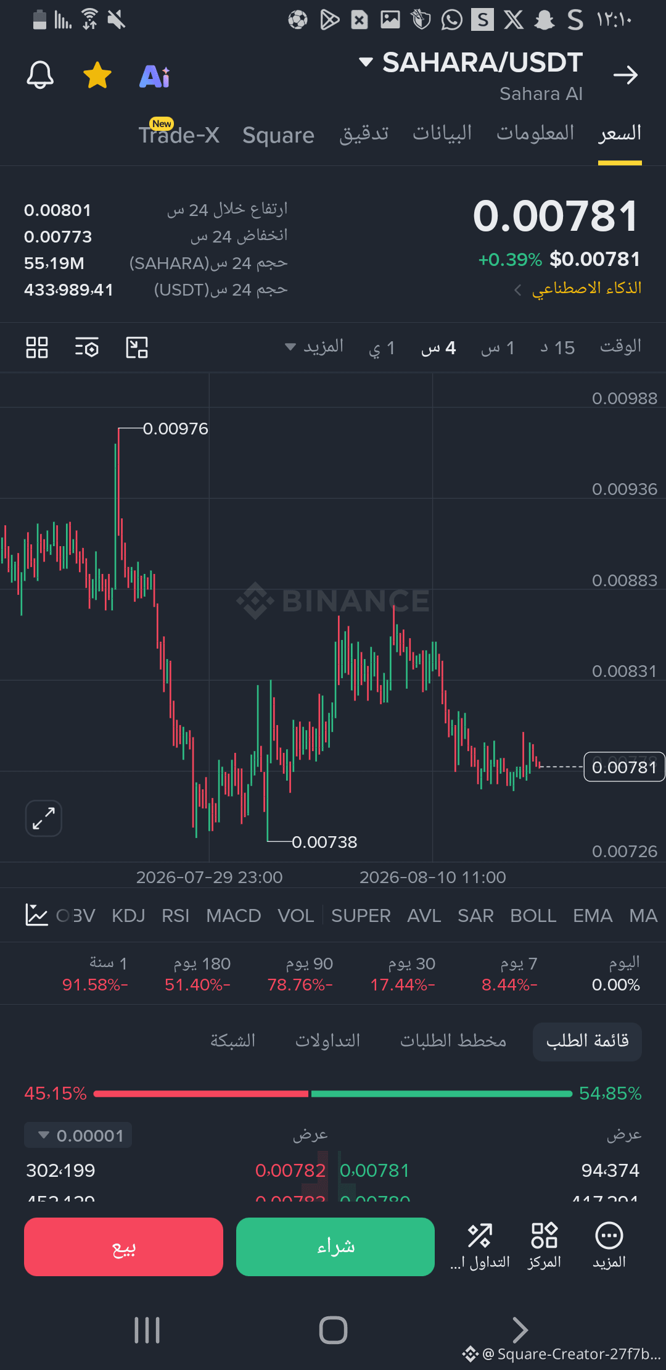Image resolution: width=666 pixels, height=1370 pixels.
Task: Toggle the SUPER indicator
Action: (361, 916)
